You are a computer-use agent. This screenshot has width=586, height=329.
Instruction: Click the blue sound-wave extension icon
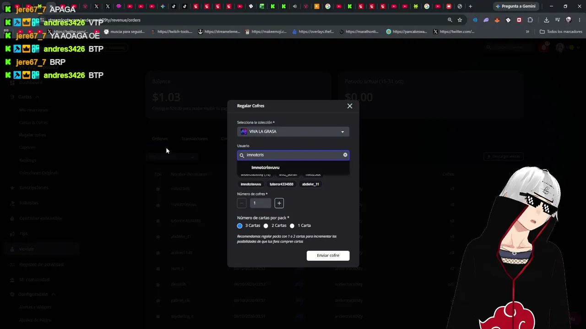tap(475, 20)
